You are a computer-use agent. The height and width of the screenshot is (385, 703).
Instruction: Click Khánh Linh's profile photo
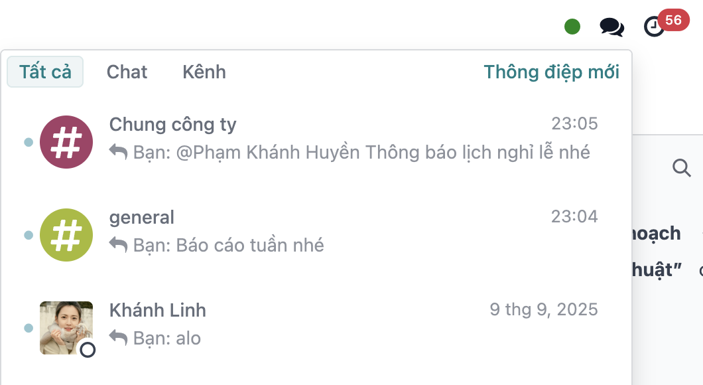tap(66, 327)
